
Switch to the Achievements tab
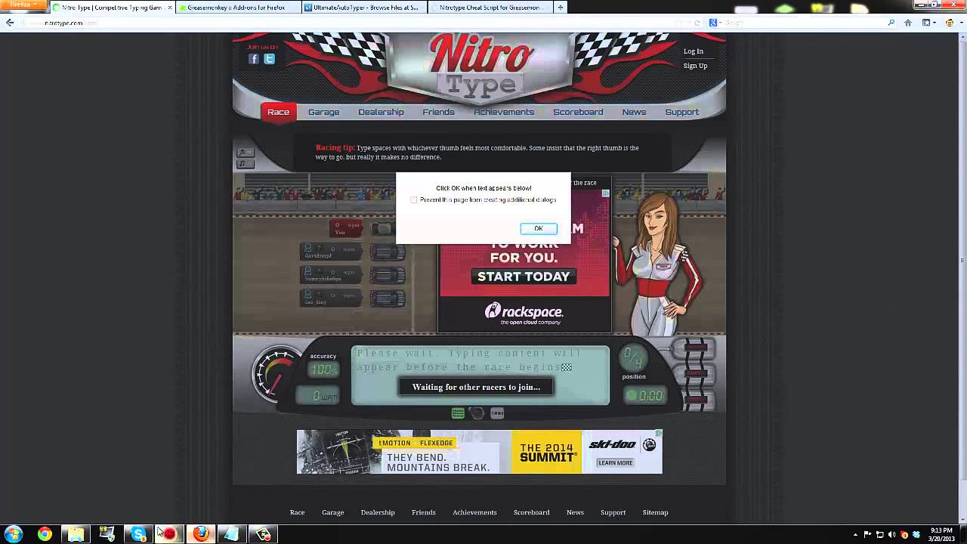[504, 112]
